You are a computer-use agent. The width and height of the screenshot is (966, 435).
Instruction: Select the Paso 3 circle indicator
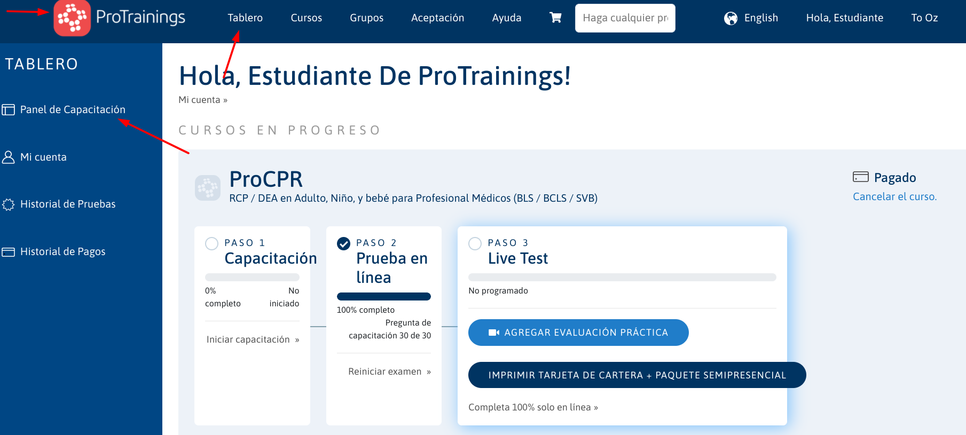(x=475, y=243)
